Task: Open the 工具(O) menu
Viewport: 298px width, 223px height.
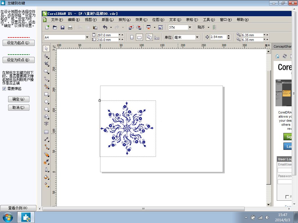Action: (209, 20)
